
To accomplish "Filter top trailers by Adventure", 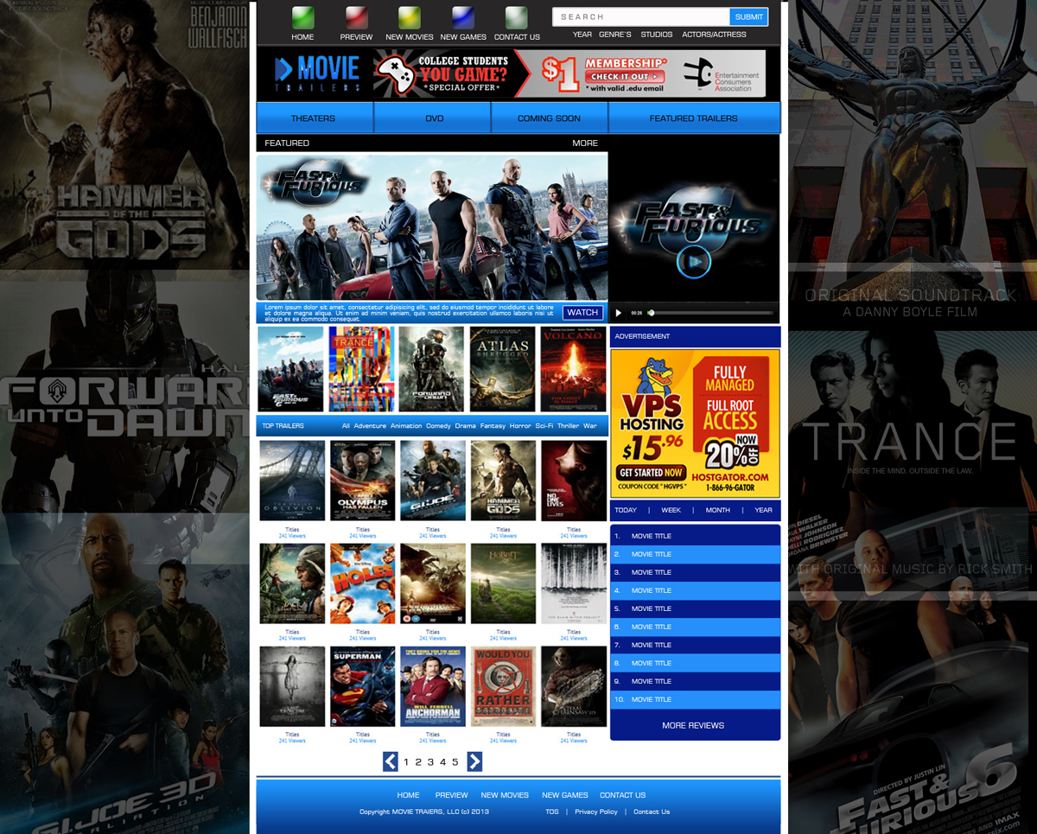I will (x=370, y=426).
